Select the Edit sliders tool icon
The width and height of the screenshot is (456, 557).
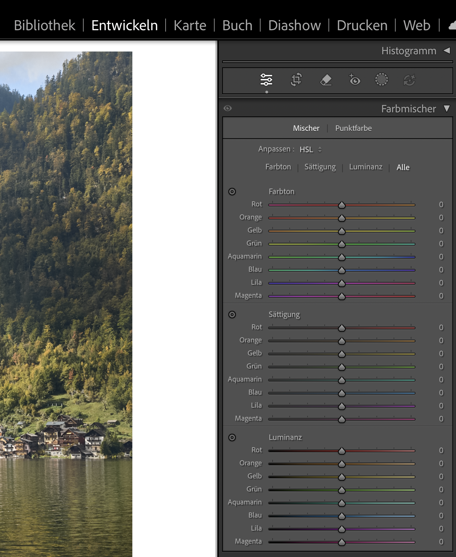point(266,80)
